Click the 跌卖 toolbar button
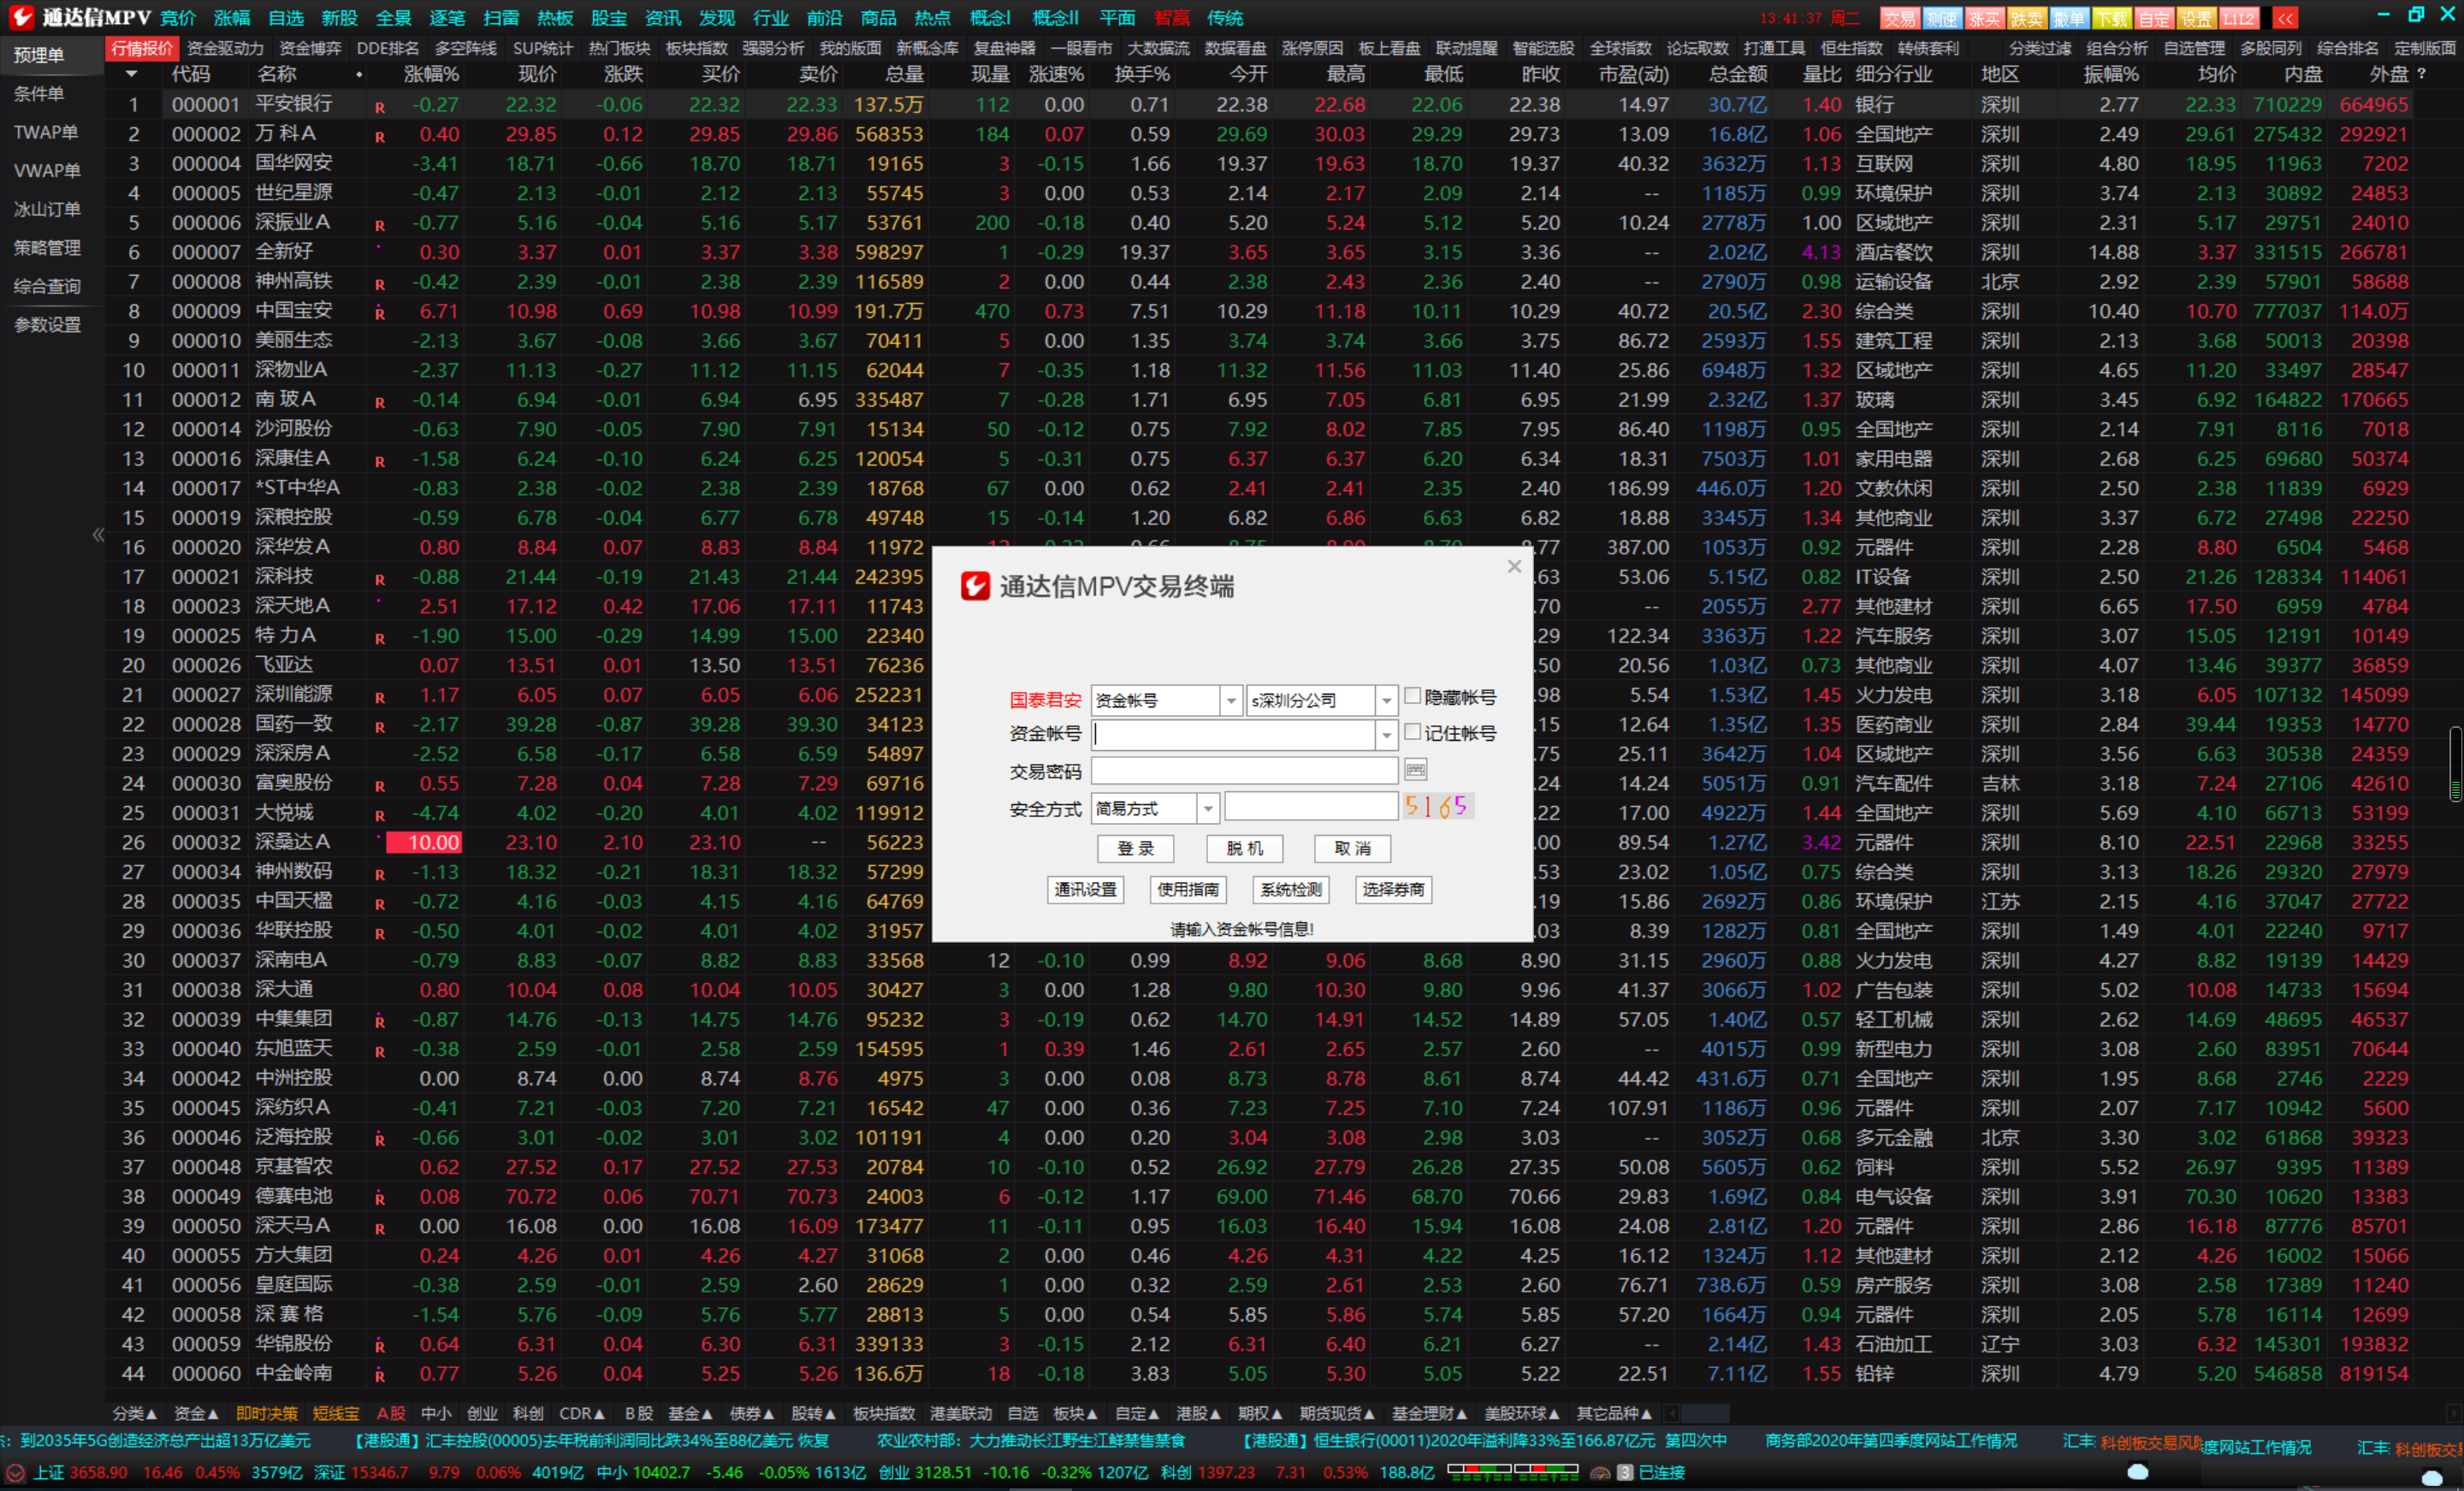The image size is (2464, 1491). [x=2026, y=18]
